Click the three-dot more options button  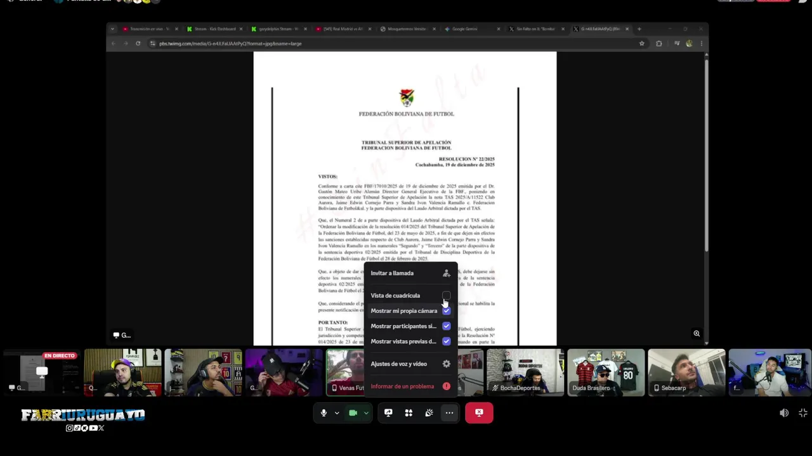(x=449, y=413)
